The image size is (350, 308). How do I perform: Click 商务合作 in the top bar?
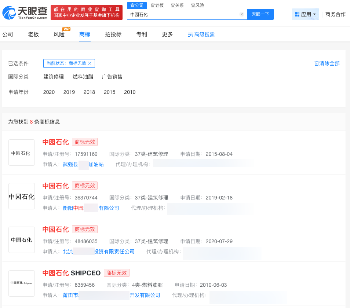[x=335, y=14]
